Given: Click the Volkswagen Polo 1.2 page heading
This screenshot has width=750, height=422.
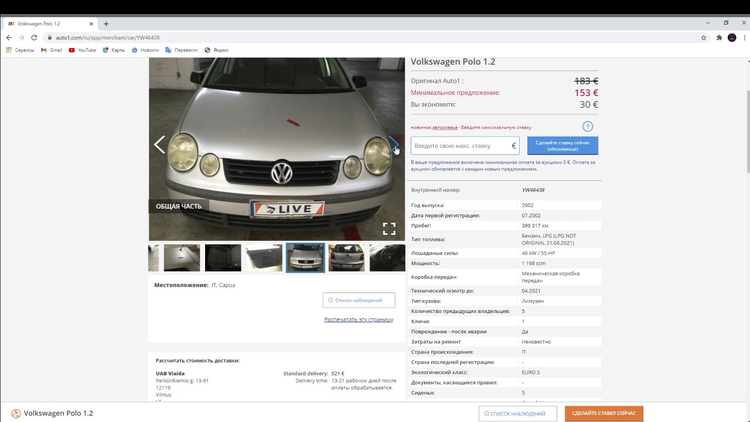Looking at the screenshot, I should click(453, 62).
